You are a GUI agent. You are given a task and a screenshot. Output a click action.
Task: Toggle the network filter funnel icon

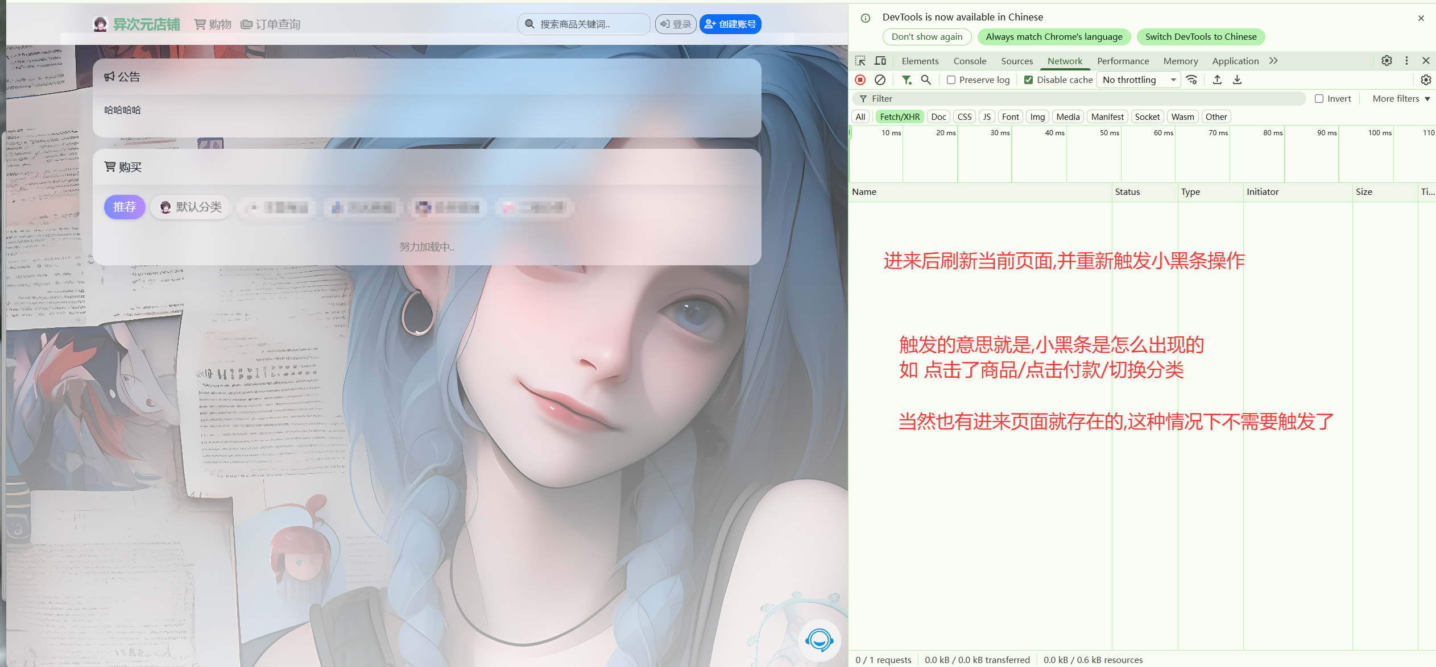pyautogui.click(x=907, y=80)
